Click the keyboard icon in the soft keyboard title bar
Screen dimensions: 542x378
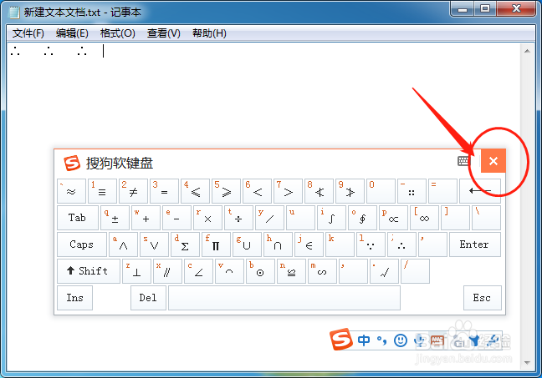pos(464,161)
